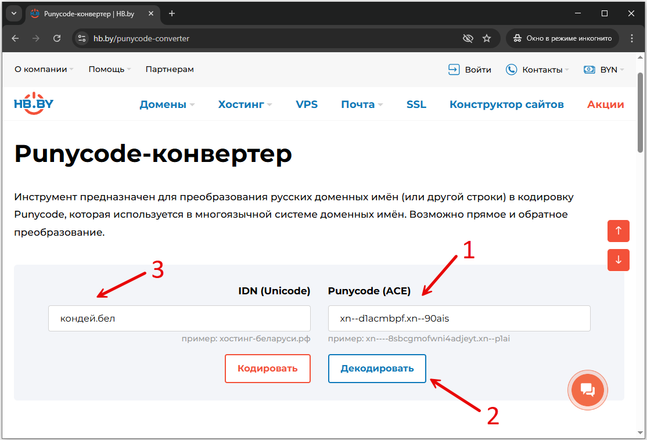Click the Punycode example text xn----8sbcgmofwni4adjeyt.xn--p1ai

(x=438, y=338)
